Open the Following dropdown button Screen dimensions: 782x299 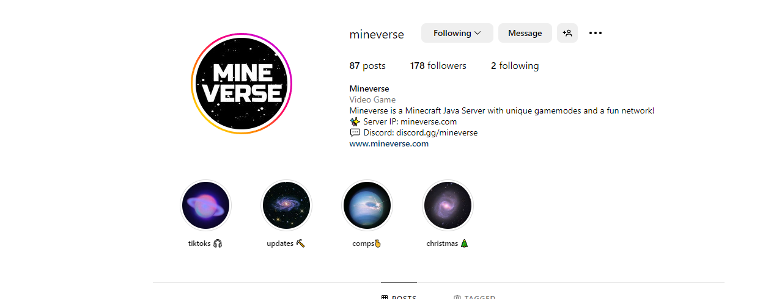457,33
